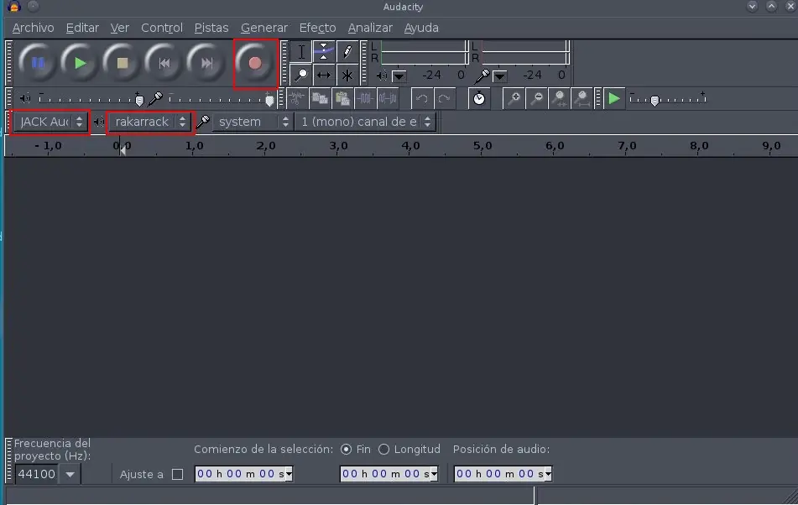Open selection start time format dropdown
The width and height of the screenshot is (798, 505).
coord(289,474)
